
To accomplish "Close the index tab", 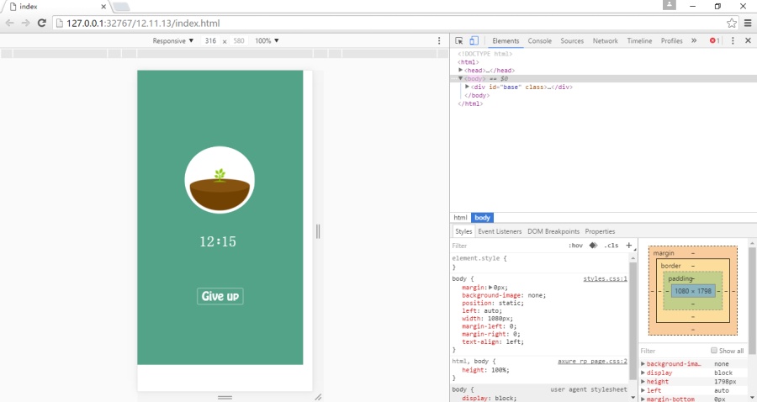I will pyautogui.click(x=103, y=6).
